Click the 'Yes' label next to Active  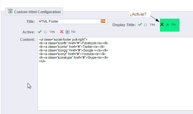52,32
